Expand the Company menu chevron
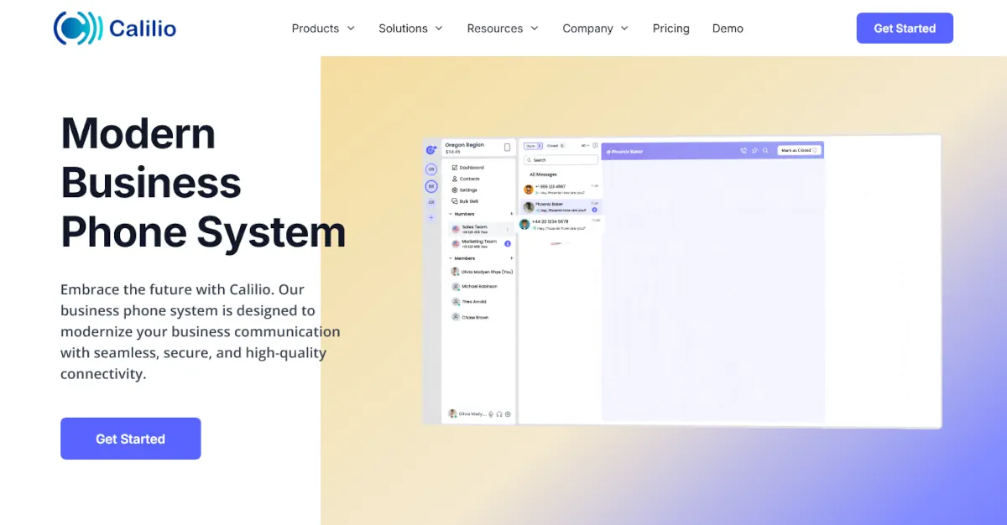The width and height of the screenshot is (1007, 525). (x=624, y=29)
